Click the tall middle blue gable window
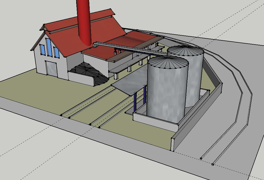Viewport: 264px width, 180px height. (49, 47)
